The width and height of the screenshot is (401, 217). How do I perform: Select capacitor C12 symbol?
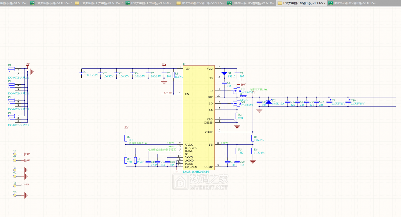click(288, 102)
